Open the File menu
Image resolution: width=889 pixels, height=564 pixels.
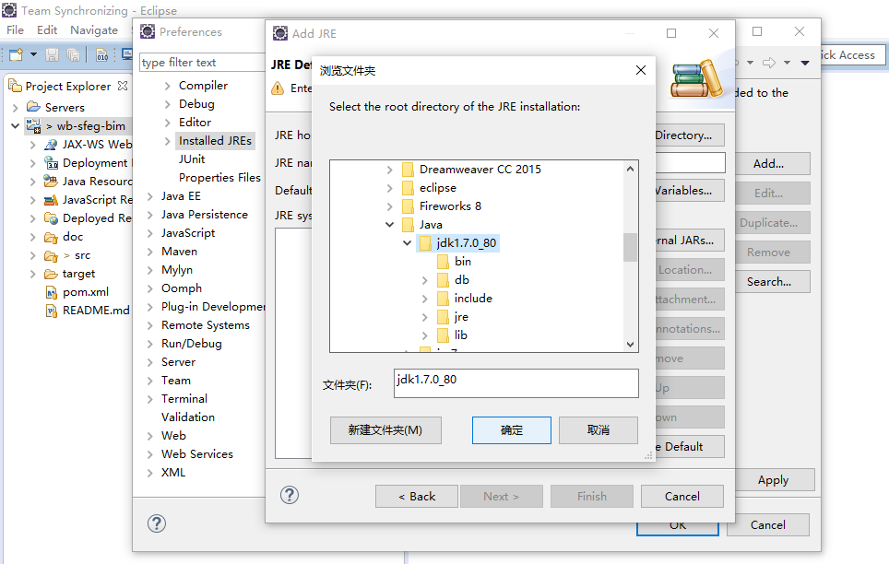point(16,30)
